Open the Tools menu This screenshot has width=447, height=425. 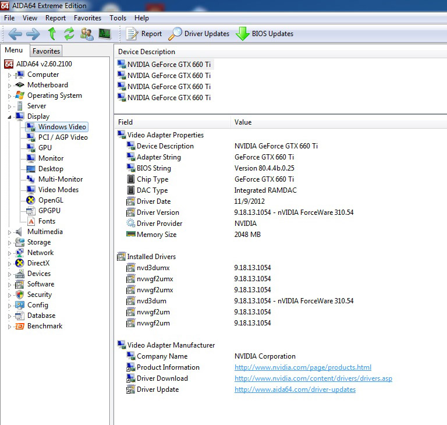pyautogui.click(x=118, y=18)
